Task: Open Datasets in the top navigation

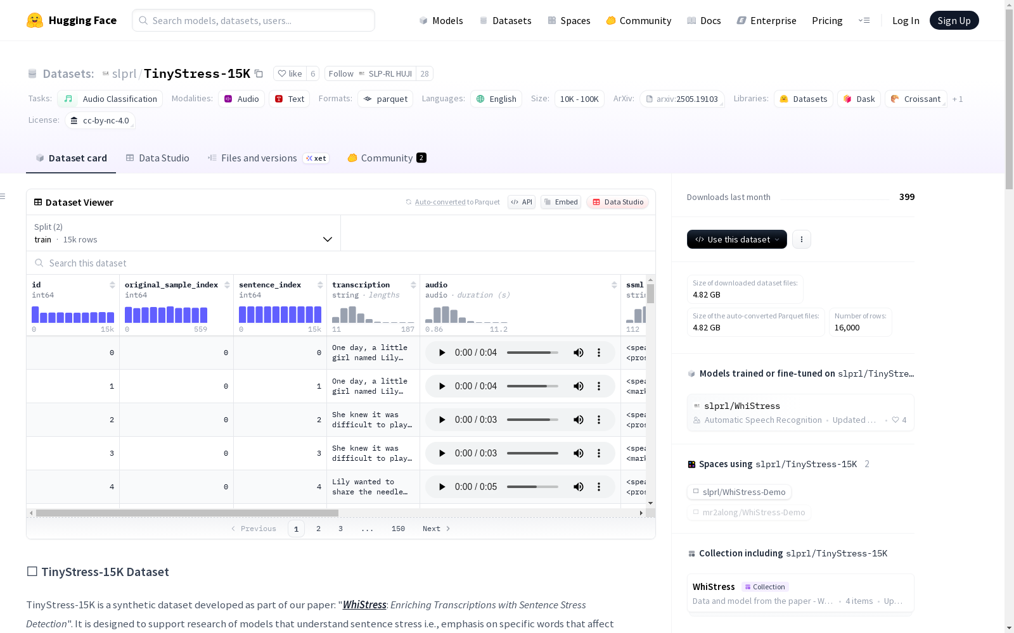Action: click(505, 20)
